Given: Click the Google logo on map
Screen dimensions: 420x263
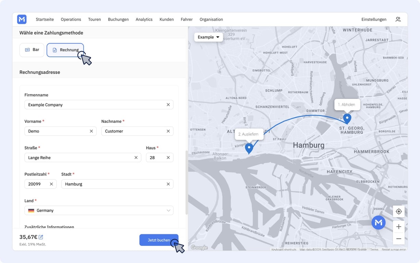Looking at the screenshot, I should coord(199,248).
